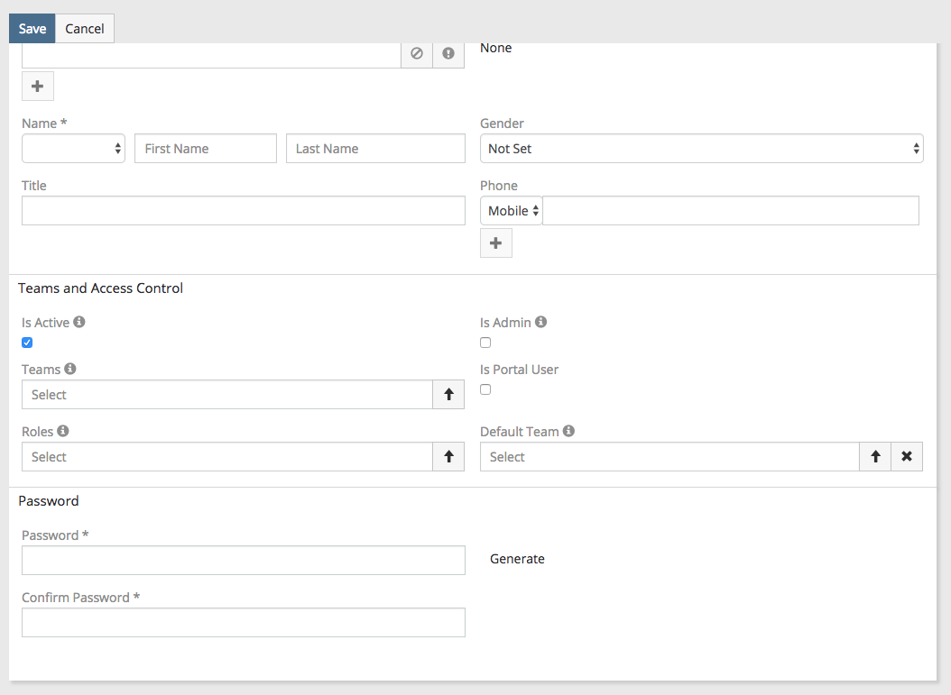Screen dimensions: 951x695
Task: Click Generate to create a password
Action: 517,559
